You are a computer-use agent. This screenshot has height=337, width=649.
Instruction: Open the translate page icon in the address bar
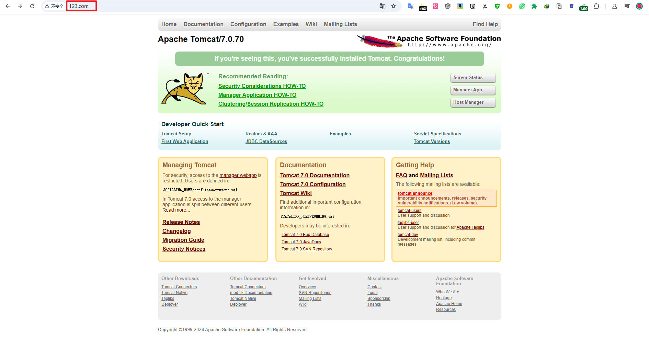point(383,6)
